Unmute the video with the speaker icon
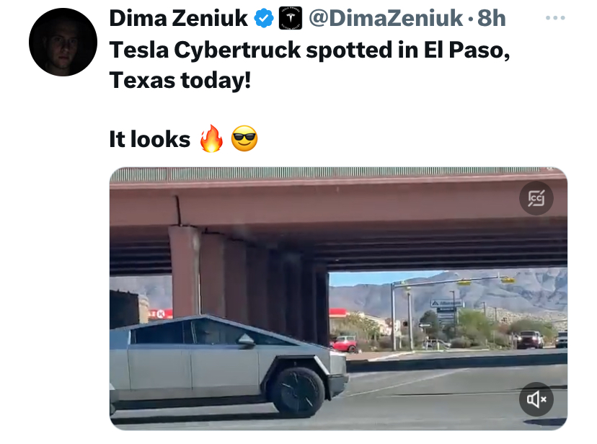The width and height of the screenshot is (597, 444). pos(536,399)
